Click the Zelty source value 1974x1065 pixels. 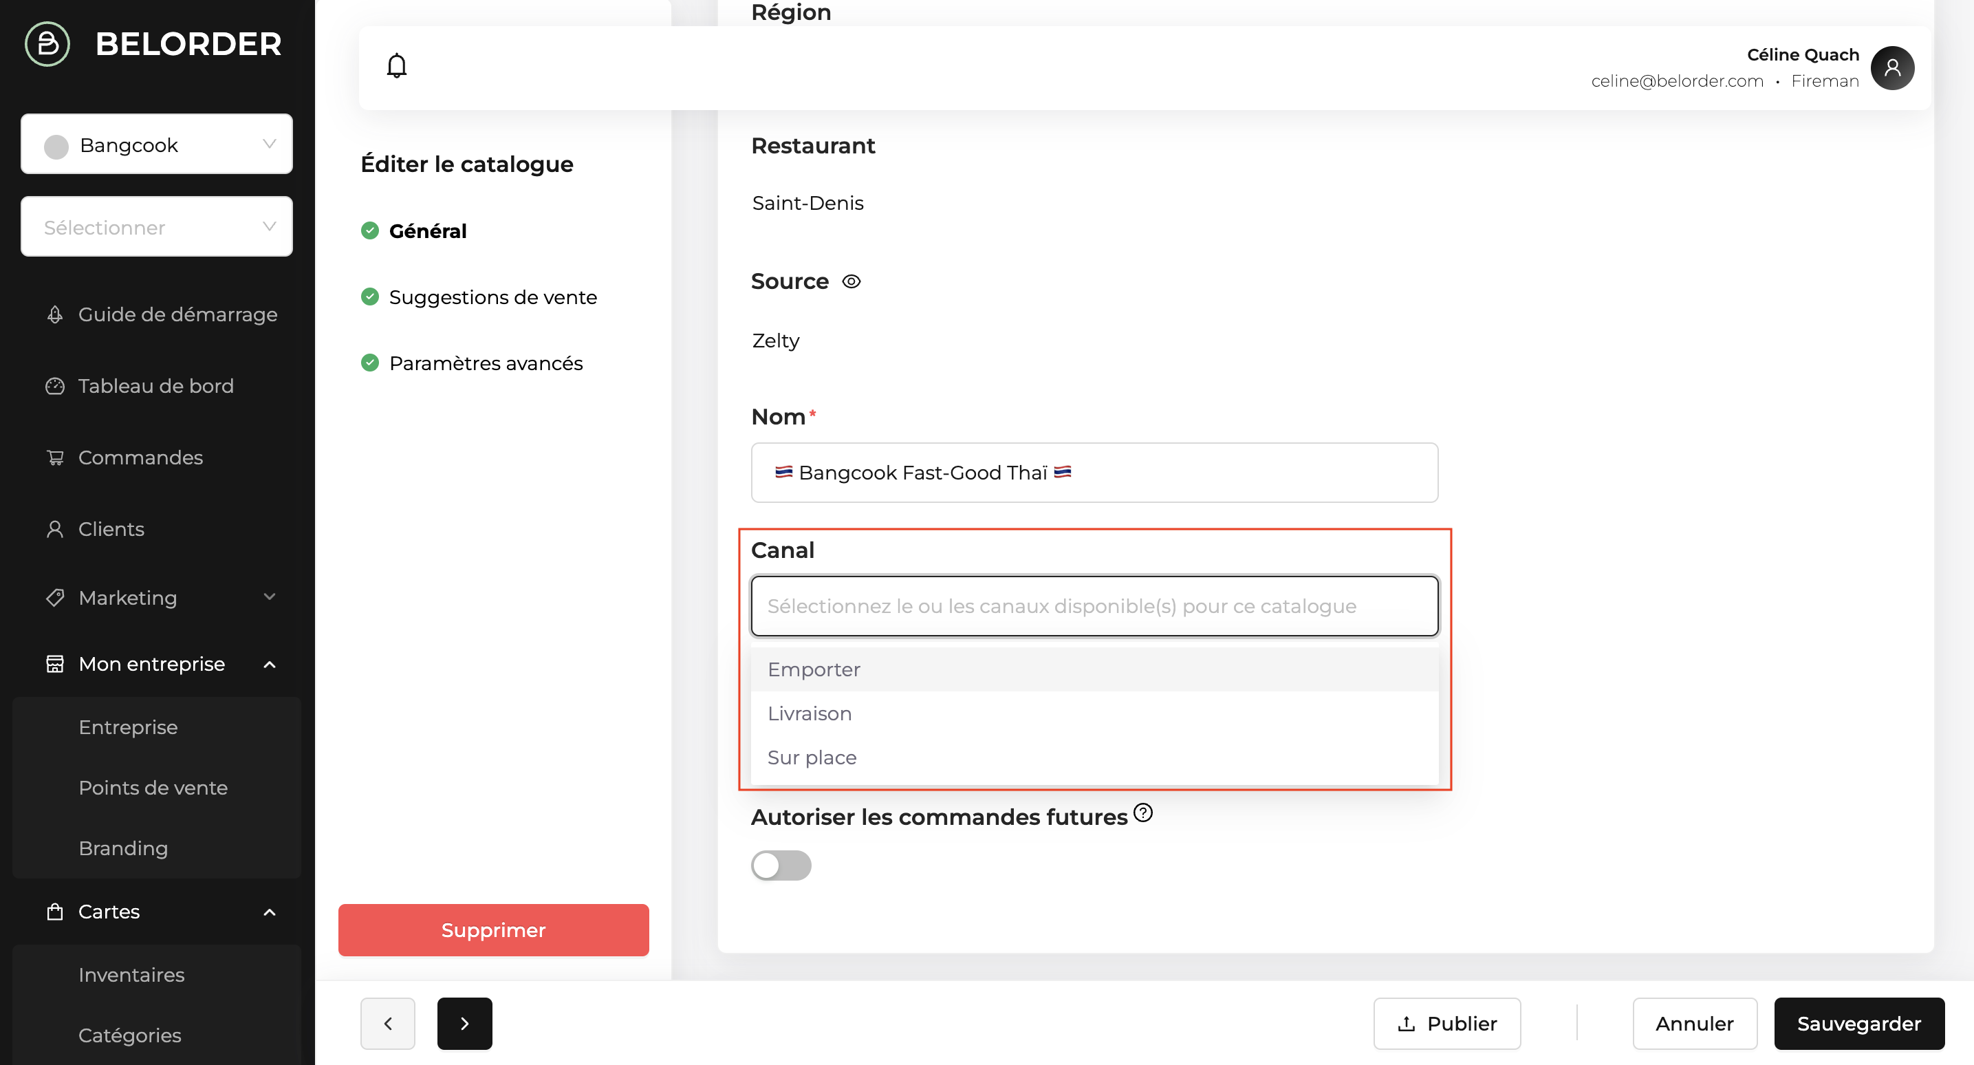click(x=776, y=341)
